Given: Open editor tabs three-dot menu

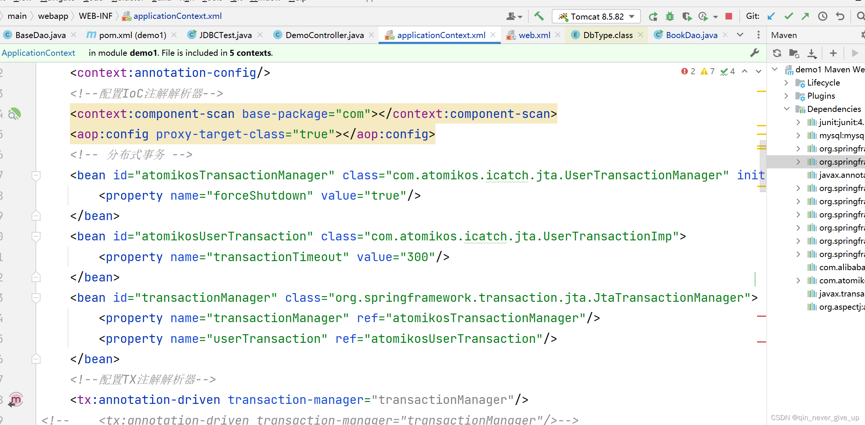Looking at the screenshot, I should click(759, 35).
